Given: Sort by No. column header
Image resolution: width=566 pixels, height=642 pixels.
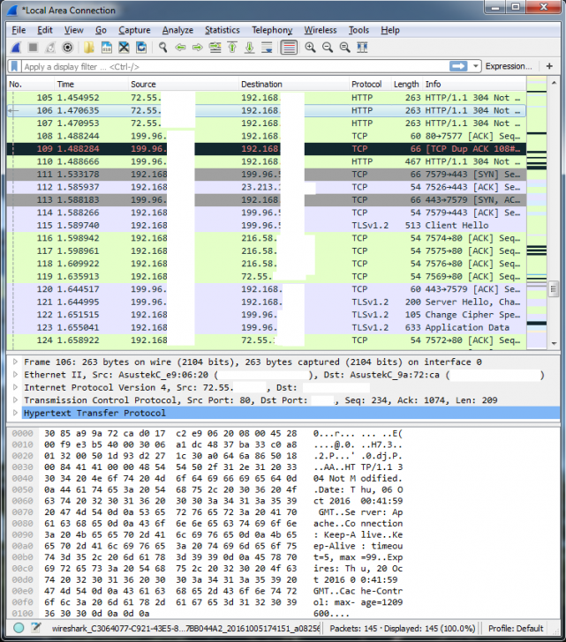Looking at the screenshot, I should [x=31, y=85].
